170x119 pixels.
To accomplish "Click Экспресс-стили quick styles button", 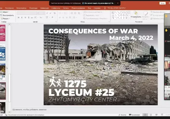I will point(145,15).
